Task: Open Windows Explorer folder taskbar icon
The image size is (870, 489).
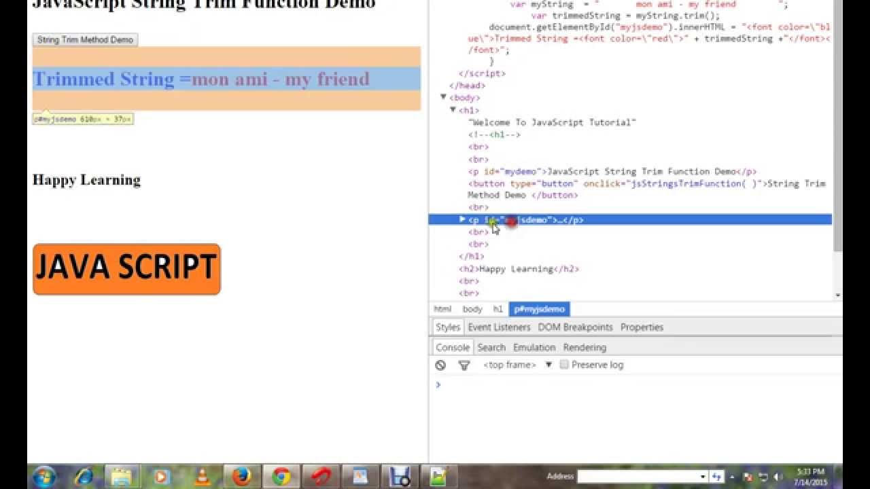Action: point(122,477)
